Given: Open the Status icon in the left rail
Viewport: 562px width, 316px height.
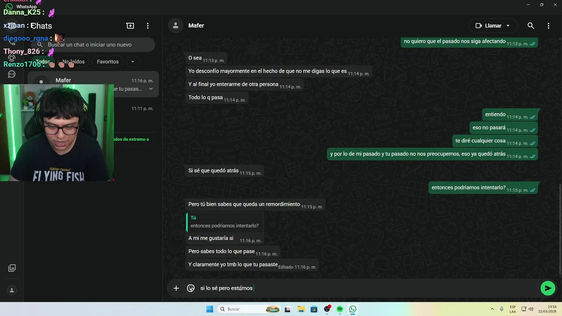Looking at the screenshot, I should pyautogui.click(x=12, y=58).
